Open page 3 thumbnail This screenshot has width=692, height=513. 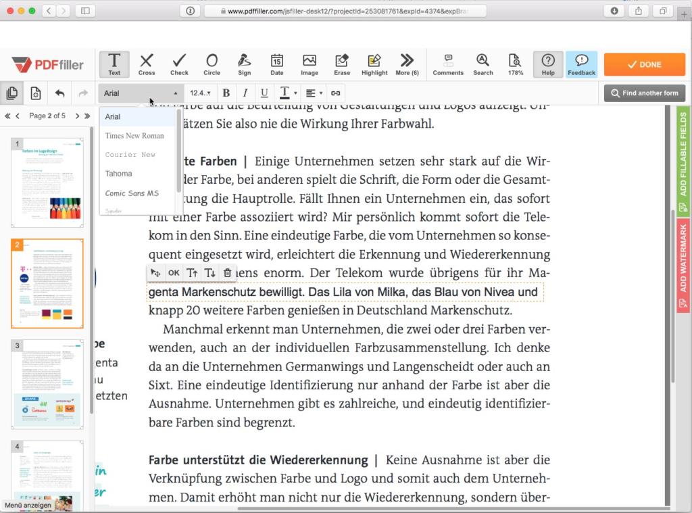pyautogui.click(x=47, y=383)
